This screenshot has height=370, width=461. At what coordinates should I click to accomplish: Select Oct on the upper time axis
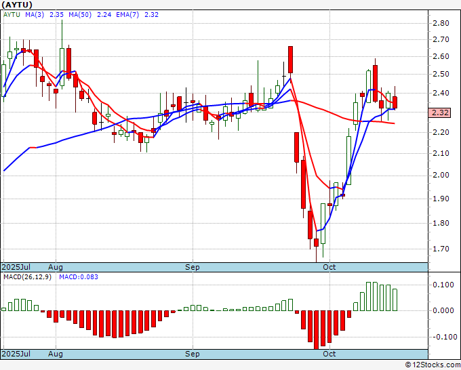click(329, 267)
